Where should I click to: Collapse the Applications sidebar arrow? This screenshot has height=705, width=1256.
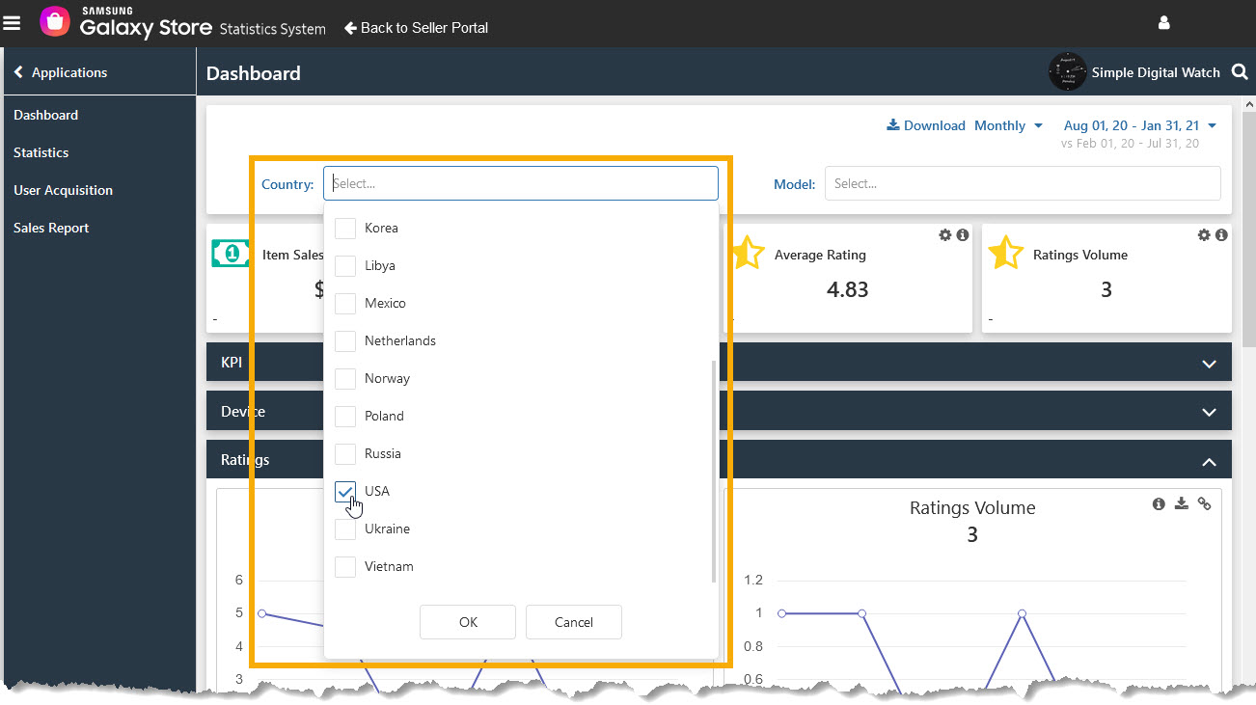pos(18,72)
